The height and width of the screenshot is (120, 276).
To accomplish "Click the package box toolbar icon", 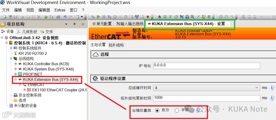I will 209,17.
